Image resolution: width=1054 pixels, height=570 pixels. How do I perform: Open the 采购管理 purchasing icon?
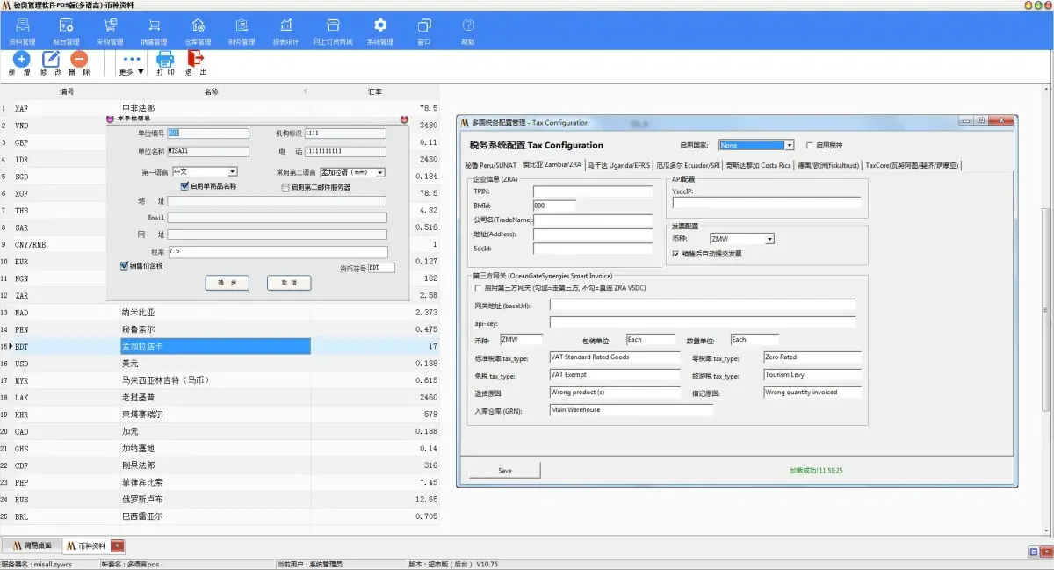point(110,31)
